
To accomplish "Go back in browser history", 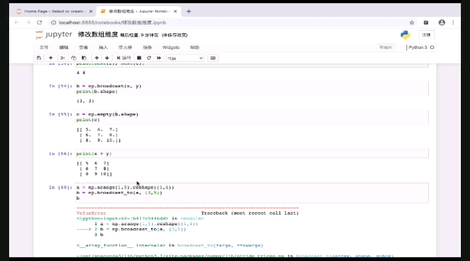I will (17, 22).
